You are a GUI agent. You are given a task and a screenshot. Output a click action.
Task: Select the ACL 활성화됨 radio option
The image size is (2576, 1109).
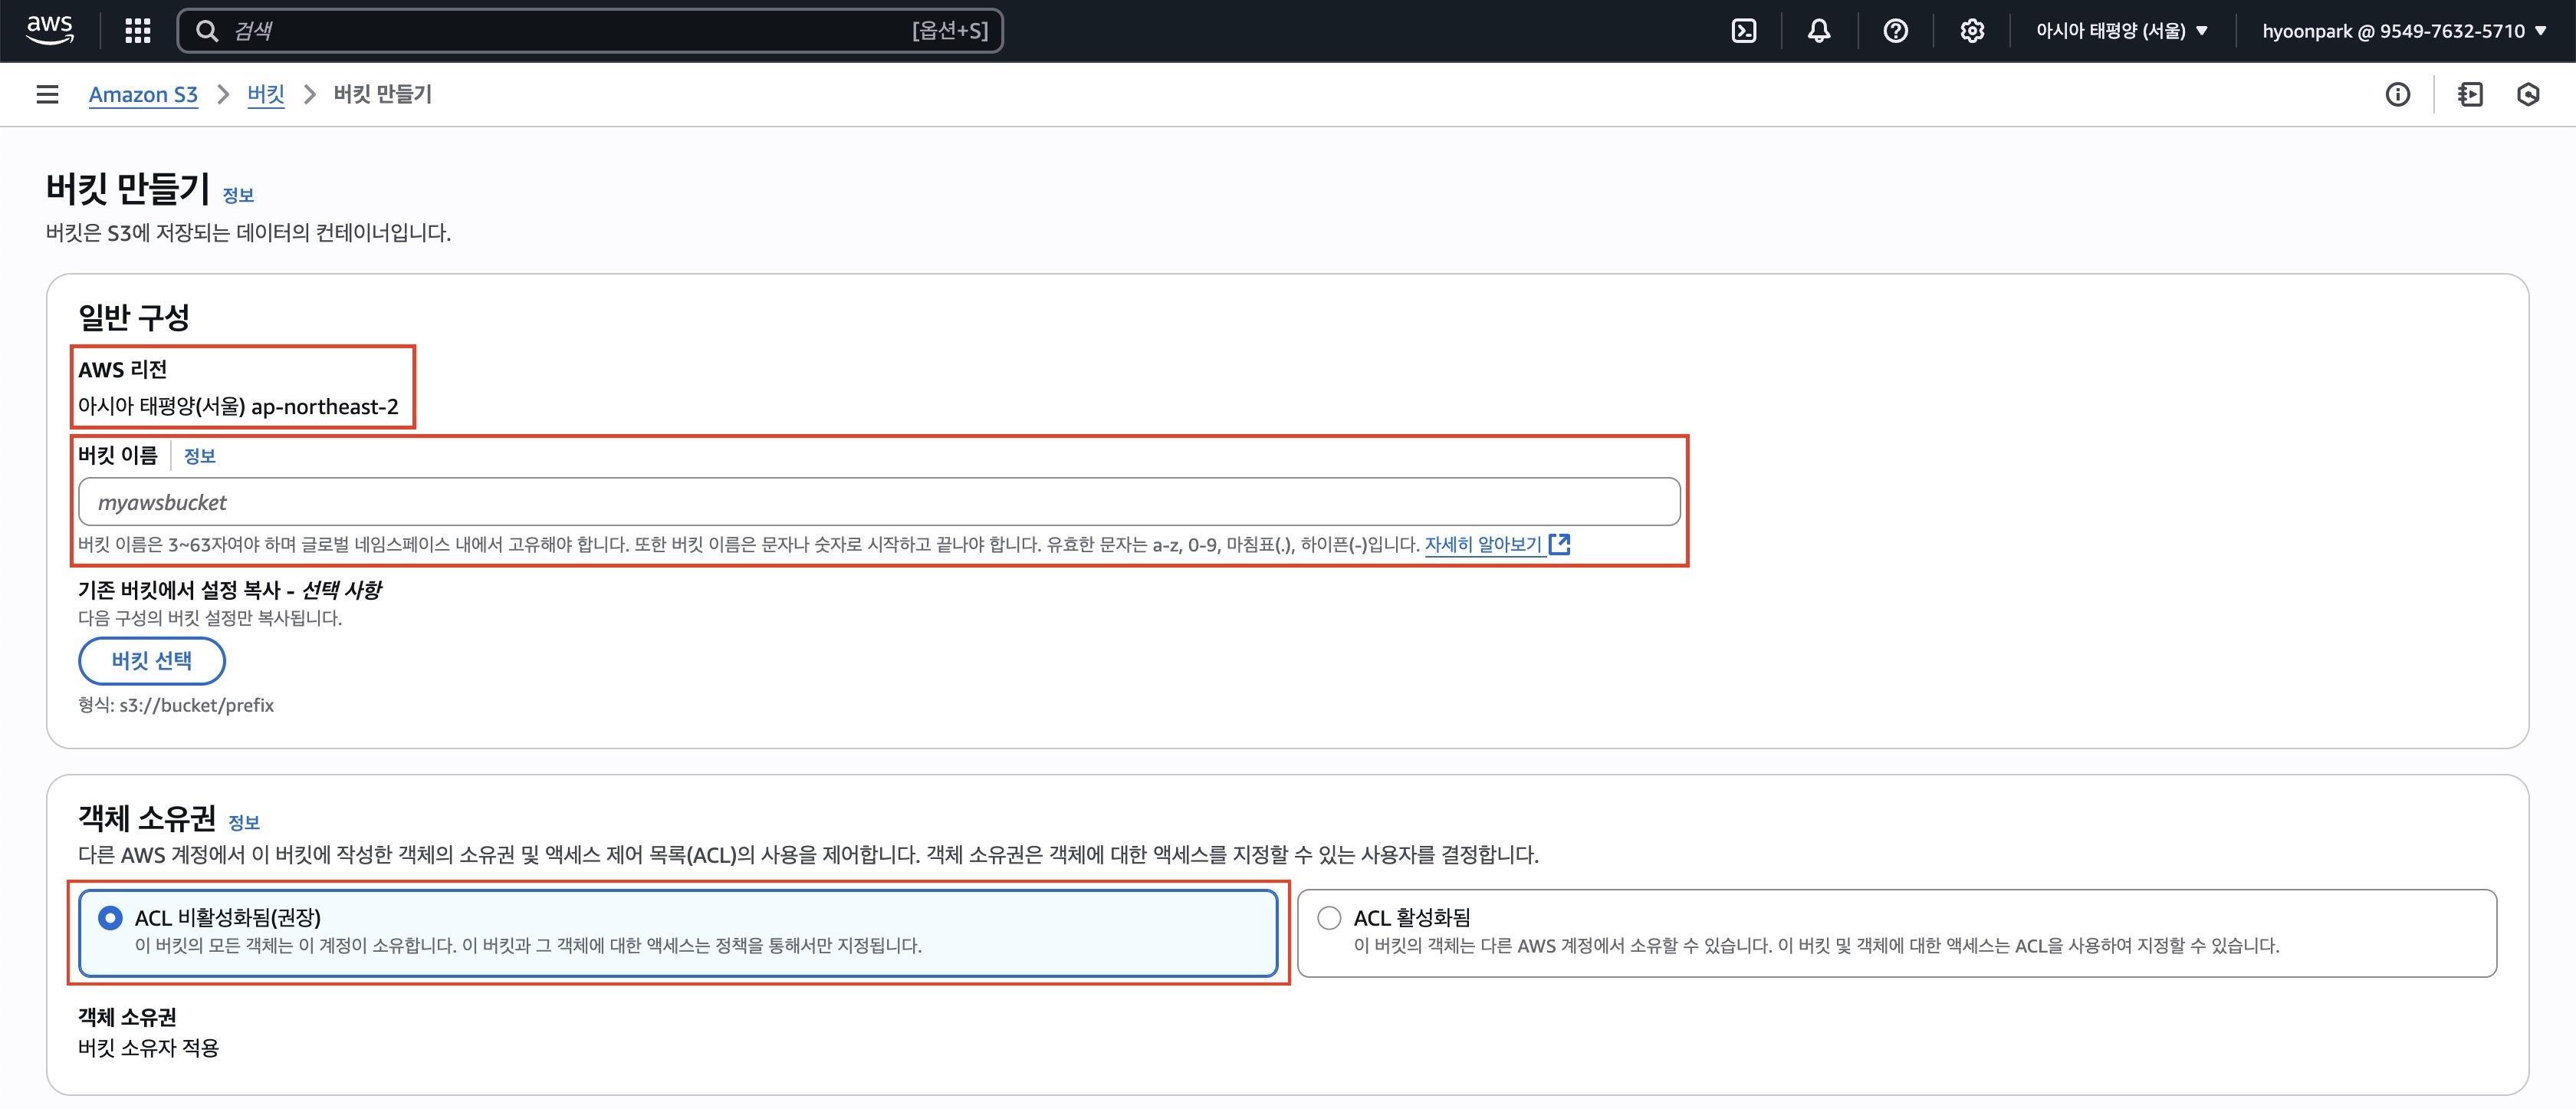click(1329, 918)
